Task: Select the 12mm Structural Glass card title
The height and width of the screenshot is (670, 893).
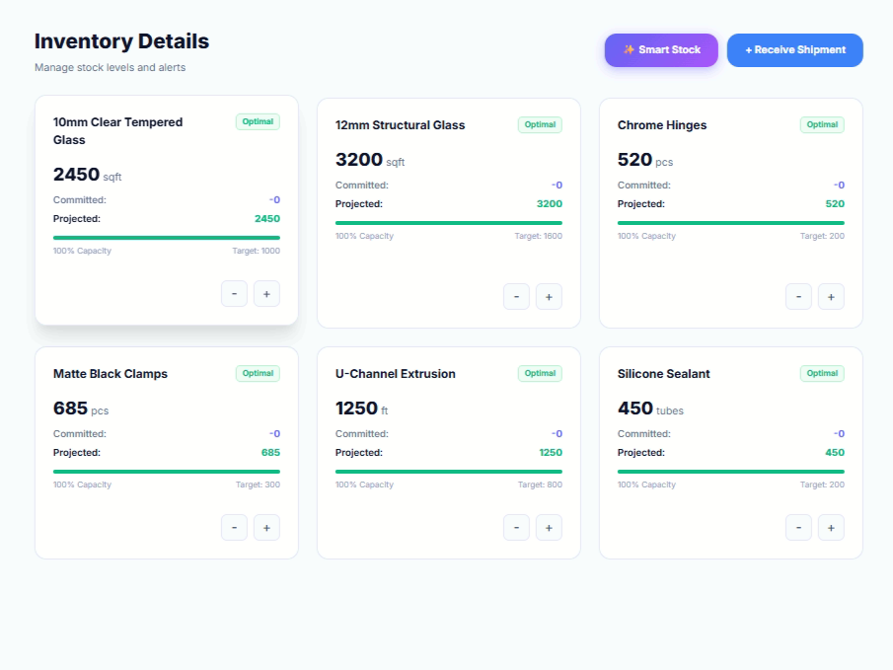Action: pos(400,125)
